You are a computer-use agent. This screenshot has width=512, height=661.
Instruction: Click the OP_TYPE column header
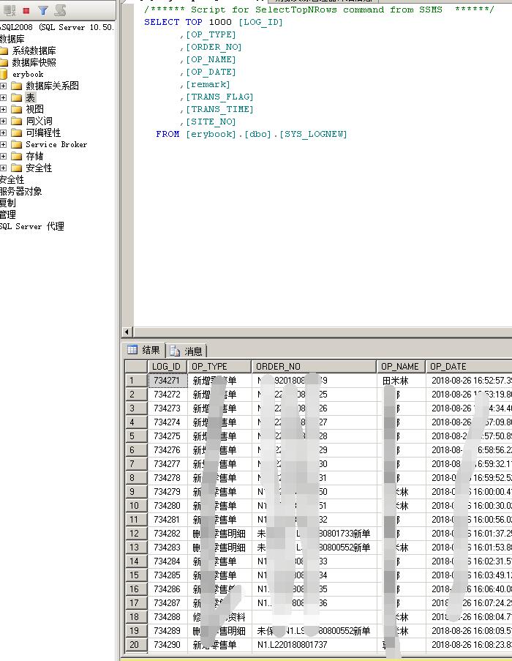pyautogui.click(x=219, y=366)
